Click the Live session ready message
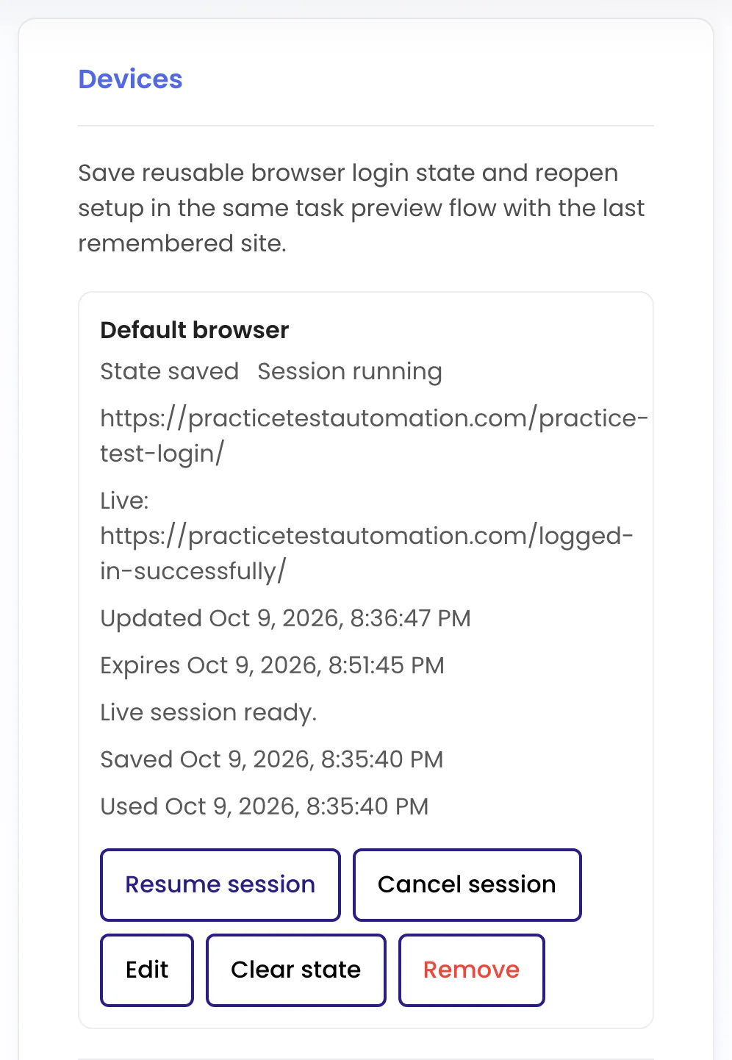Viewport: 732px width, 1060px height. (209, 712)
